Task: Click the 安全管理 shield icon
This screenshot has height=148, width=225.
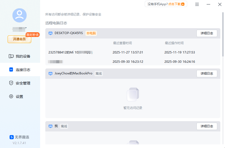Action: (11, 83)
